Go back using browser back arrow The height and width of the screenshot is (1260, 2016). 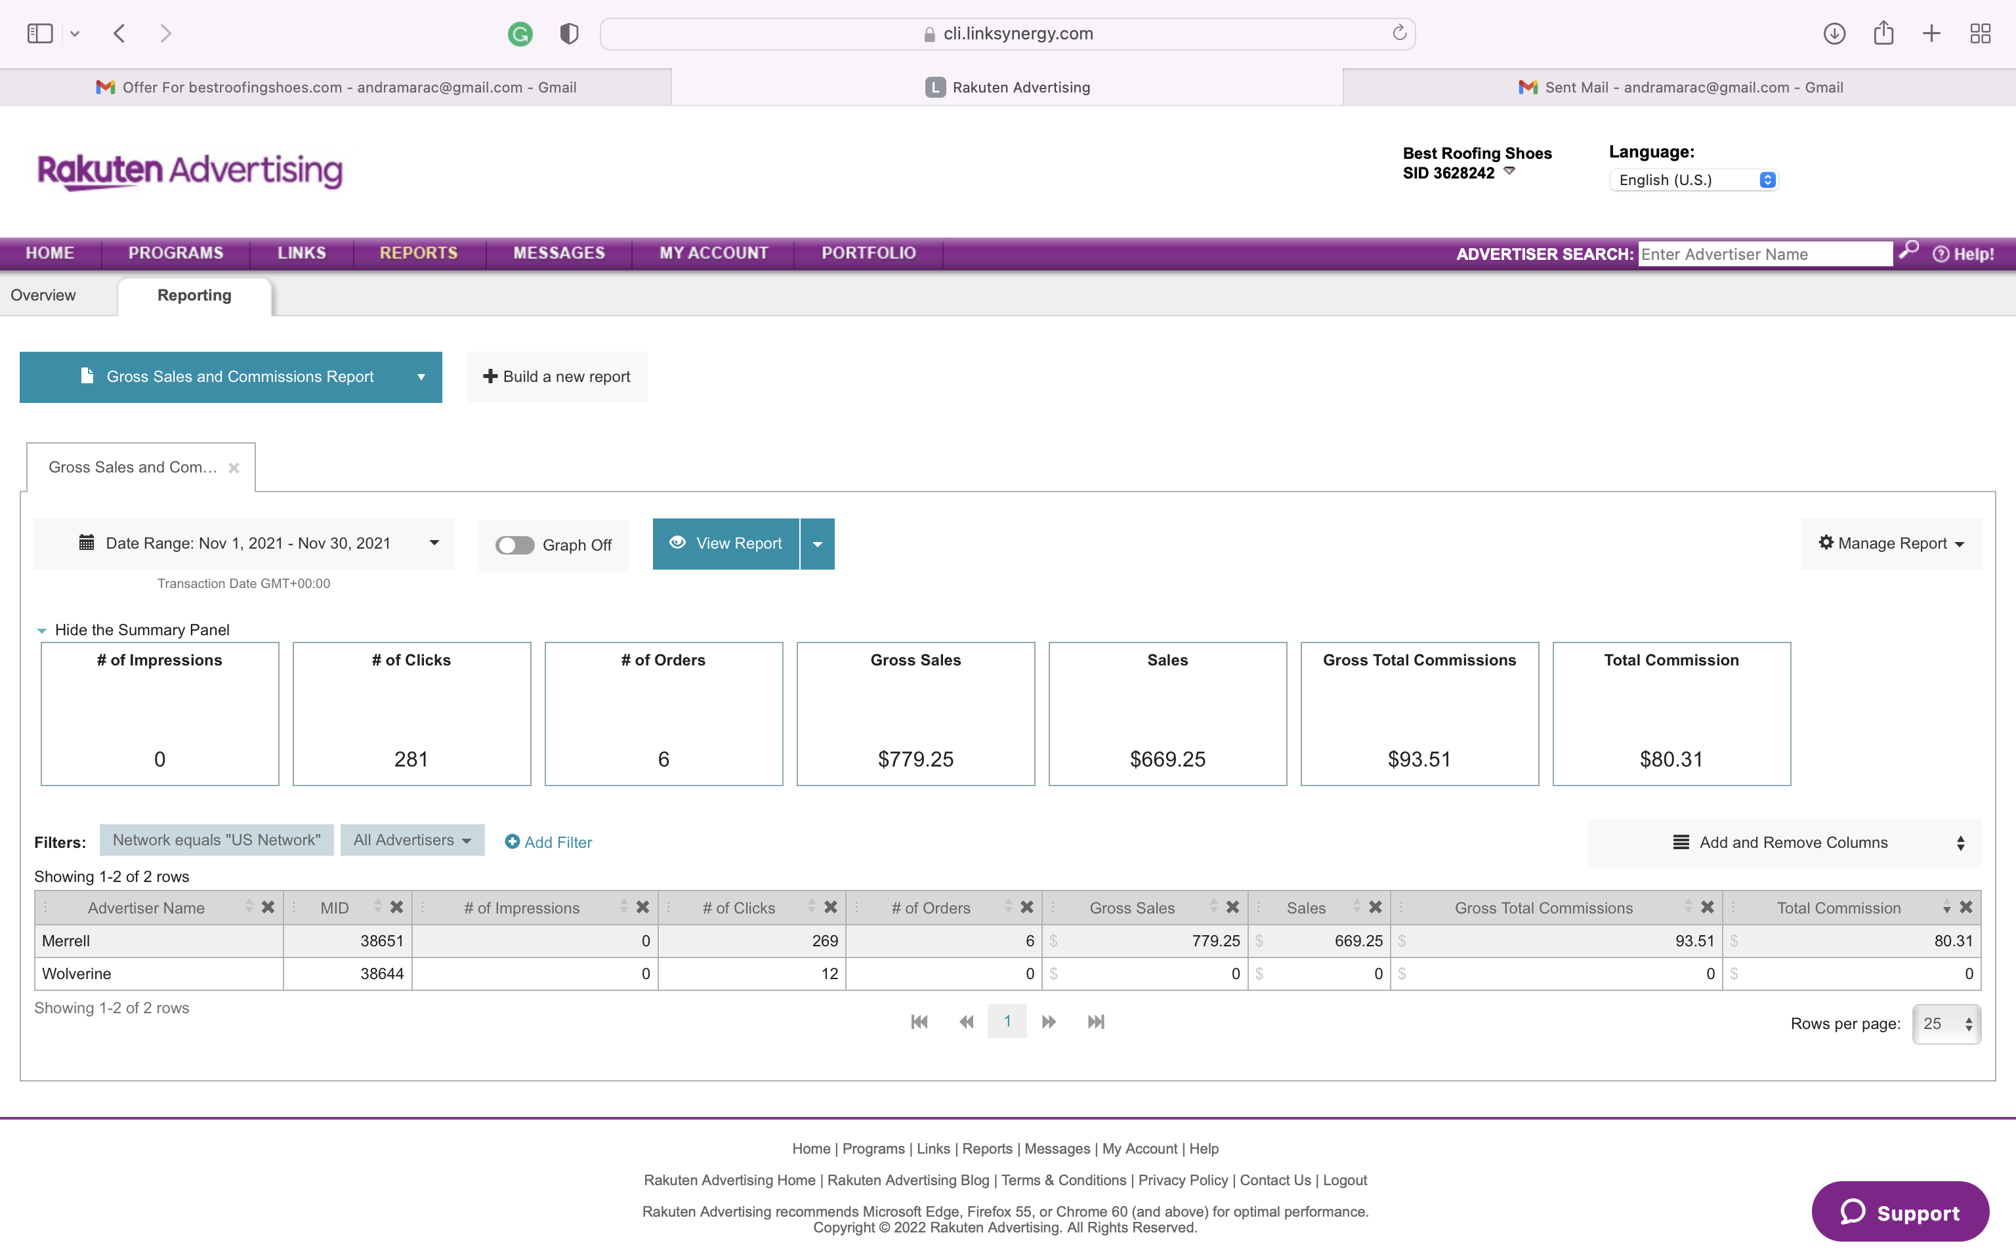click(119, 33)
